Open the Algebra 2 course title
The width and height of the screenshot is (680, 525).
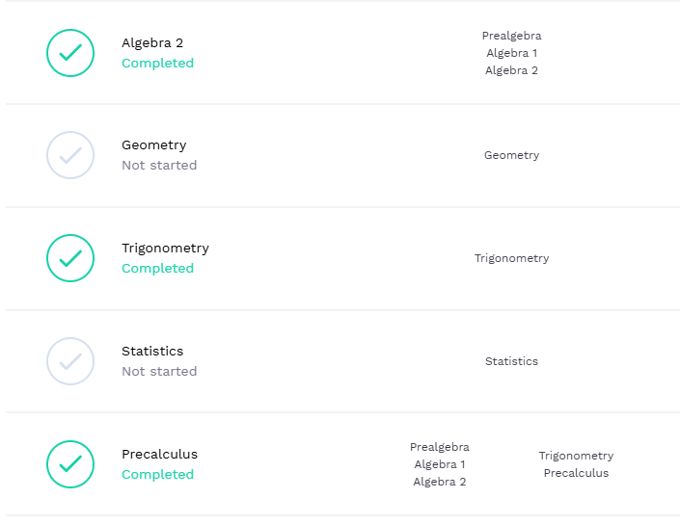click(x=152, y=43)
